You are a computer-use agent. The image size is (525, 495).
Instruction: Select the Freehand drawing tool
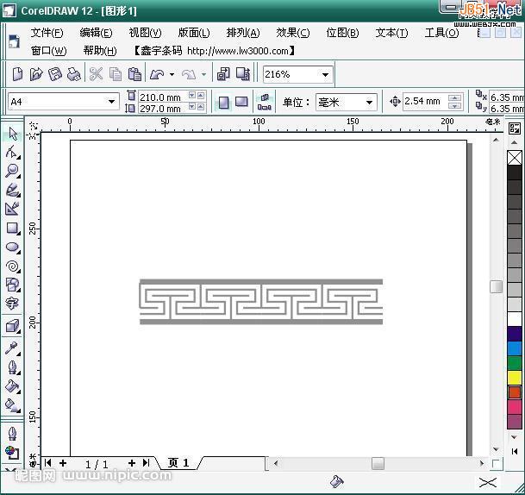pyautogui.click(x=13, y=190)
